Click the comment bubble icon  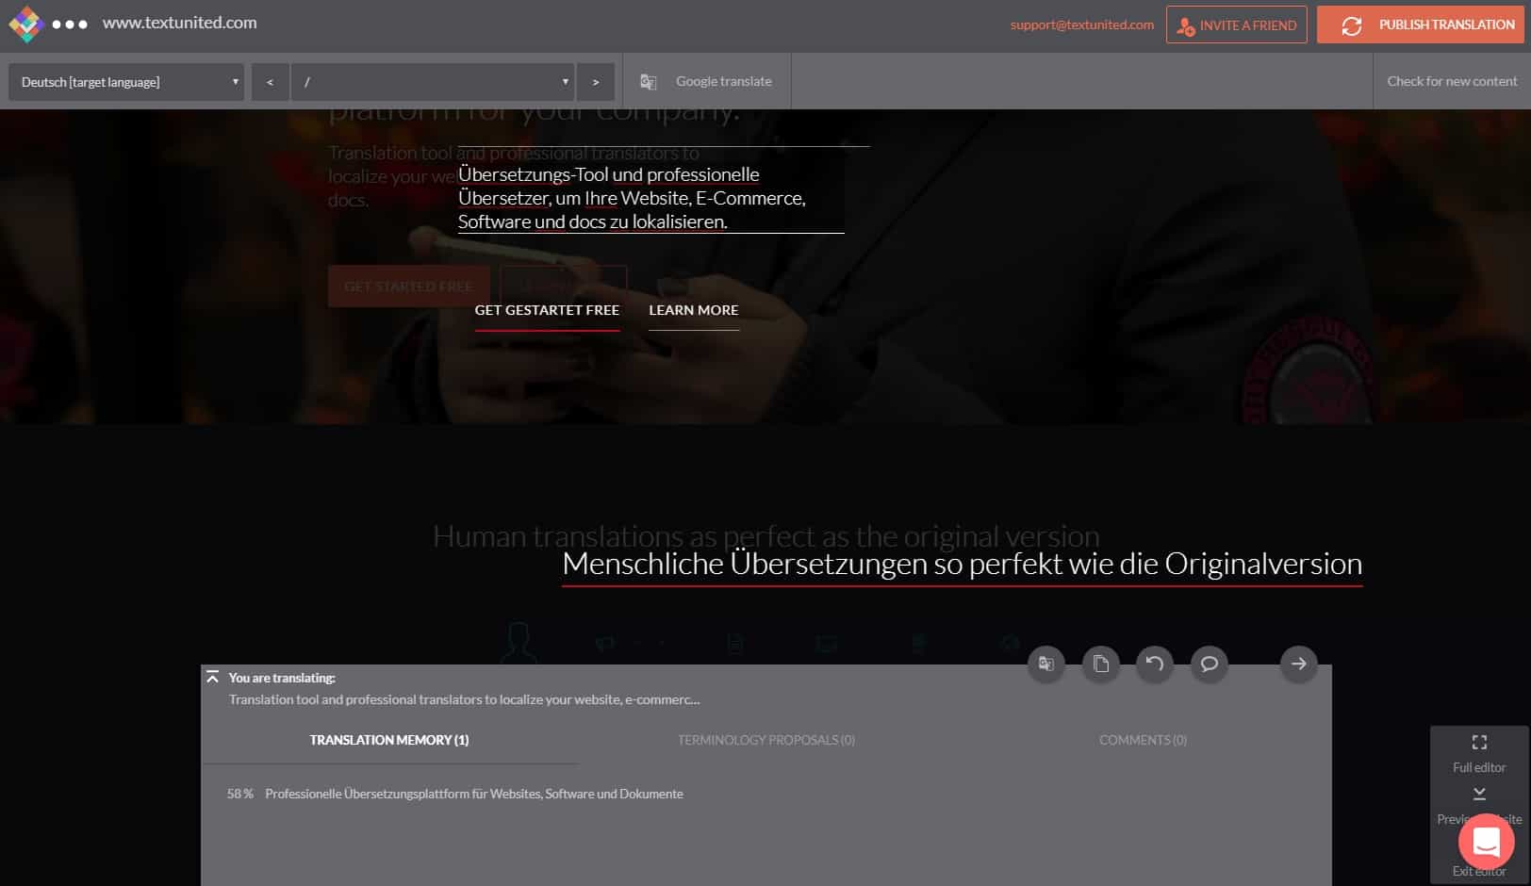(1210, 664)
